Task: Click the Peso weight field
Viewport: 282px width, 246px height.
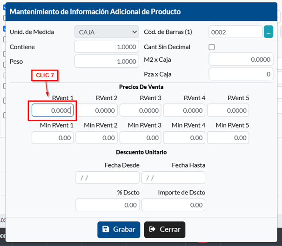Action: pos(107,61)
